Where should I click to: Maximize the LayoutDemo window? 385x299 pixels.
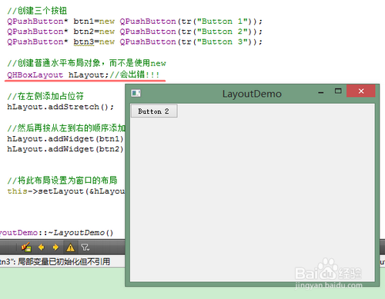tap(338, 91)
